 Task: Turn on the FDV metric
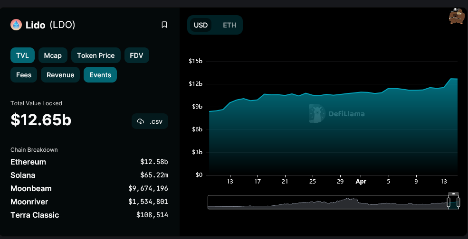137,55
